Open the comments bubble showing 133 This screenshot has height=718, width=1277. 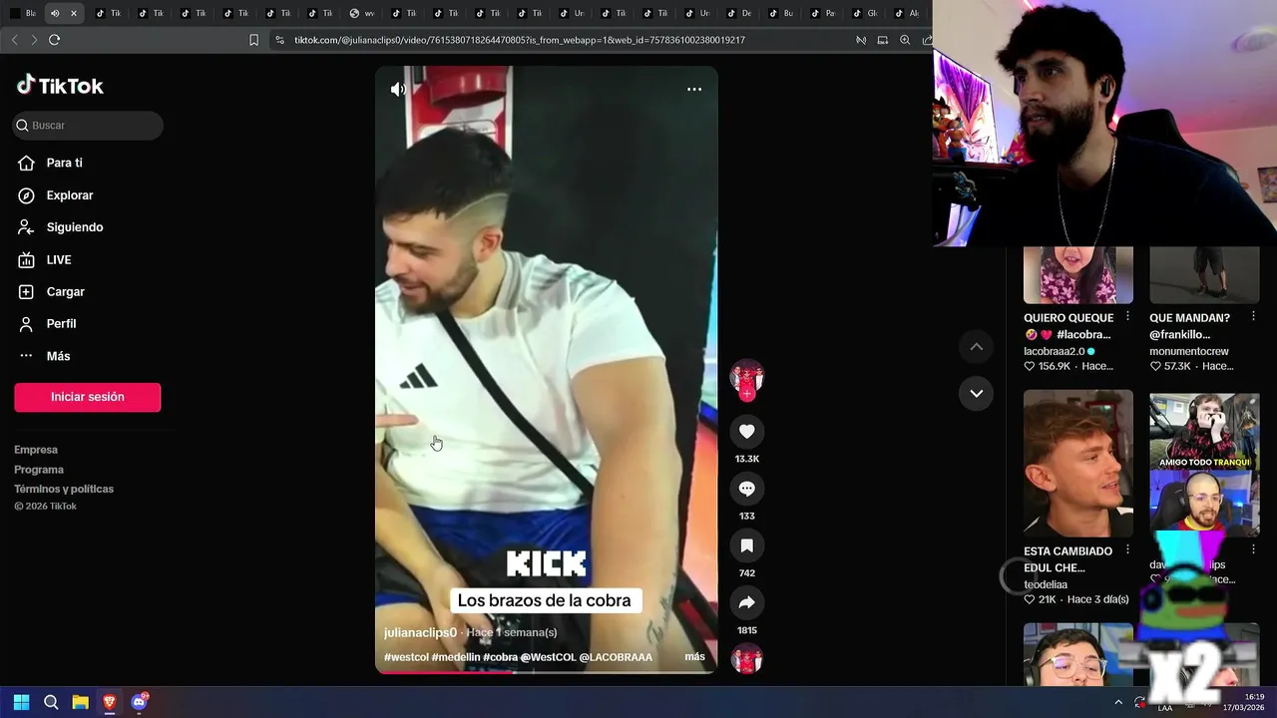click(x=746, y=489)
